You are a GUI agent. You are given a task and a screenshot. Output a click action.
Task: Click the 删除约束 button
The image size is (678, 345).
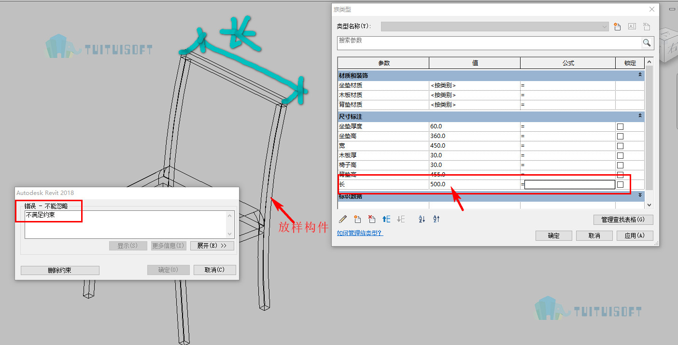(x=60, y=270)
